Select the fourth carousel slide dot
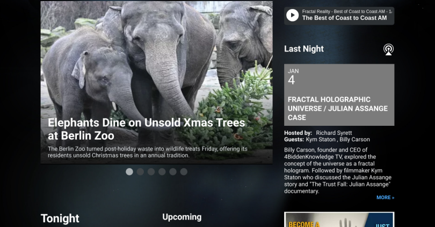 (x=162, y=172)
